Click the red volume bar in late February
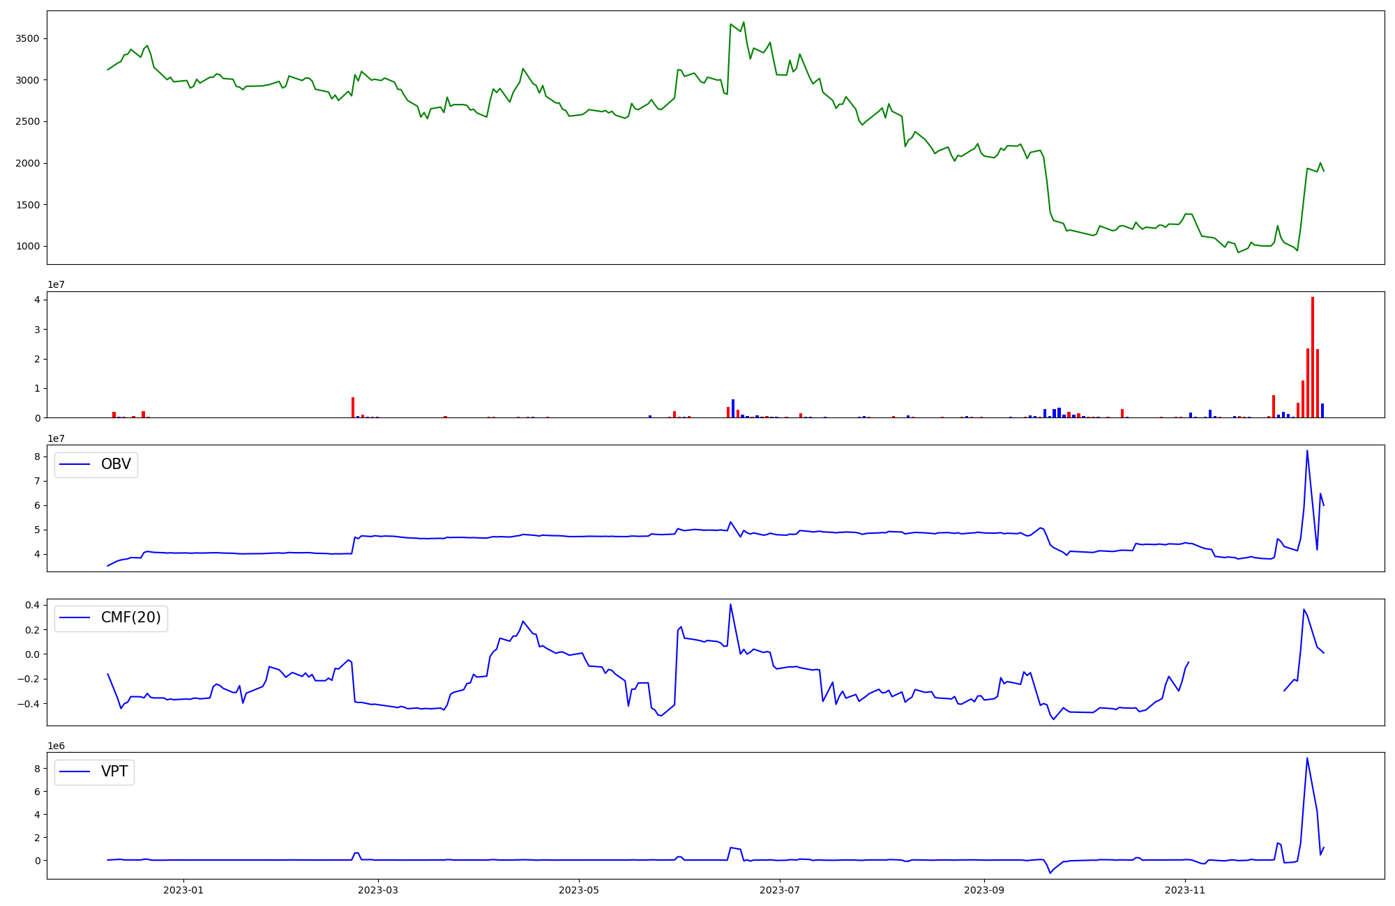This screenshot has width=1395, height=906. (x=353, y=408)
